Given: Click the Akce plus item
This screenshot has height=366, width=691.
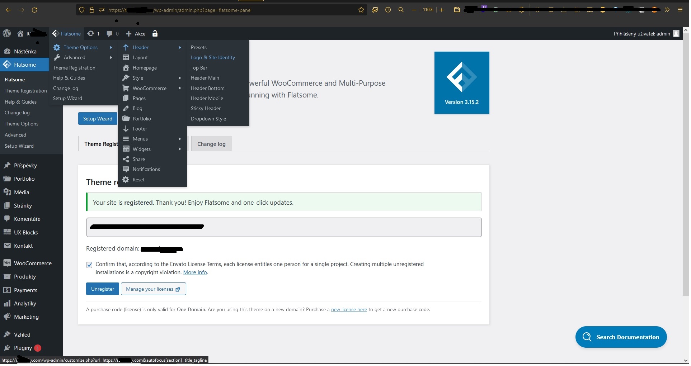Looking at the screenshot, I should coord(136,34).
